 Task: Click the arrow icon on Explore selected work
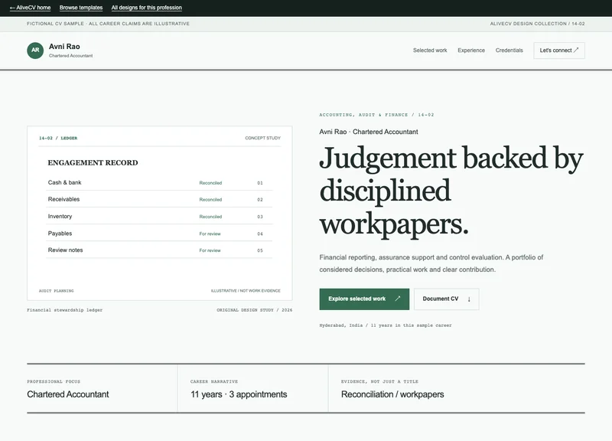click(397, 299)
